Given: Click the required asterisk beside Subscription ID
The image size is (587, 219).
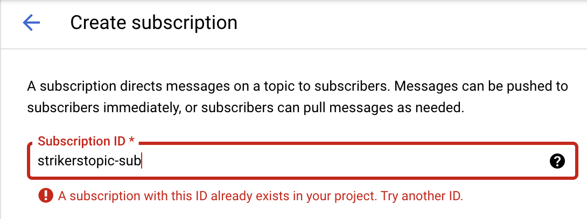Looking at the screenshot, I should 131,142.
